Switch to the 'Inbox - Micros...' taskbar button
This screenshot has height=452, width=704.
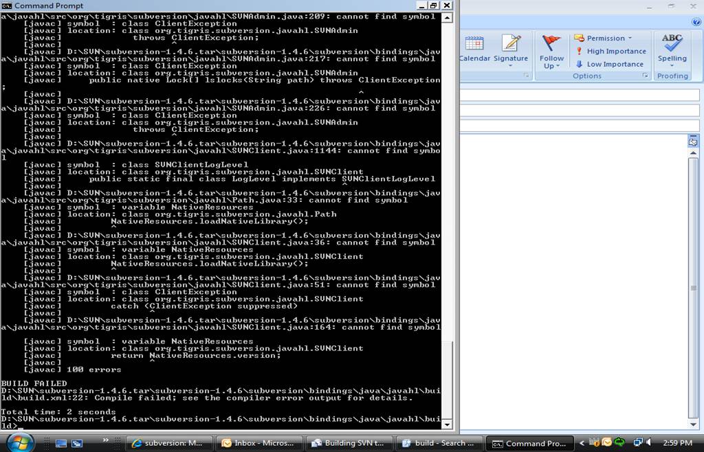point(258,443)
